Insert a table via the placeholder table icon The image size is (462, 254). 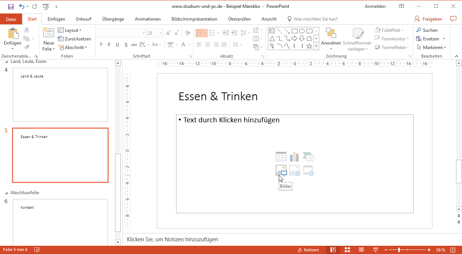pyautogui.click(x=281, y=156)
